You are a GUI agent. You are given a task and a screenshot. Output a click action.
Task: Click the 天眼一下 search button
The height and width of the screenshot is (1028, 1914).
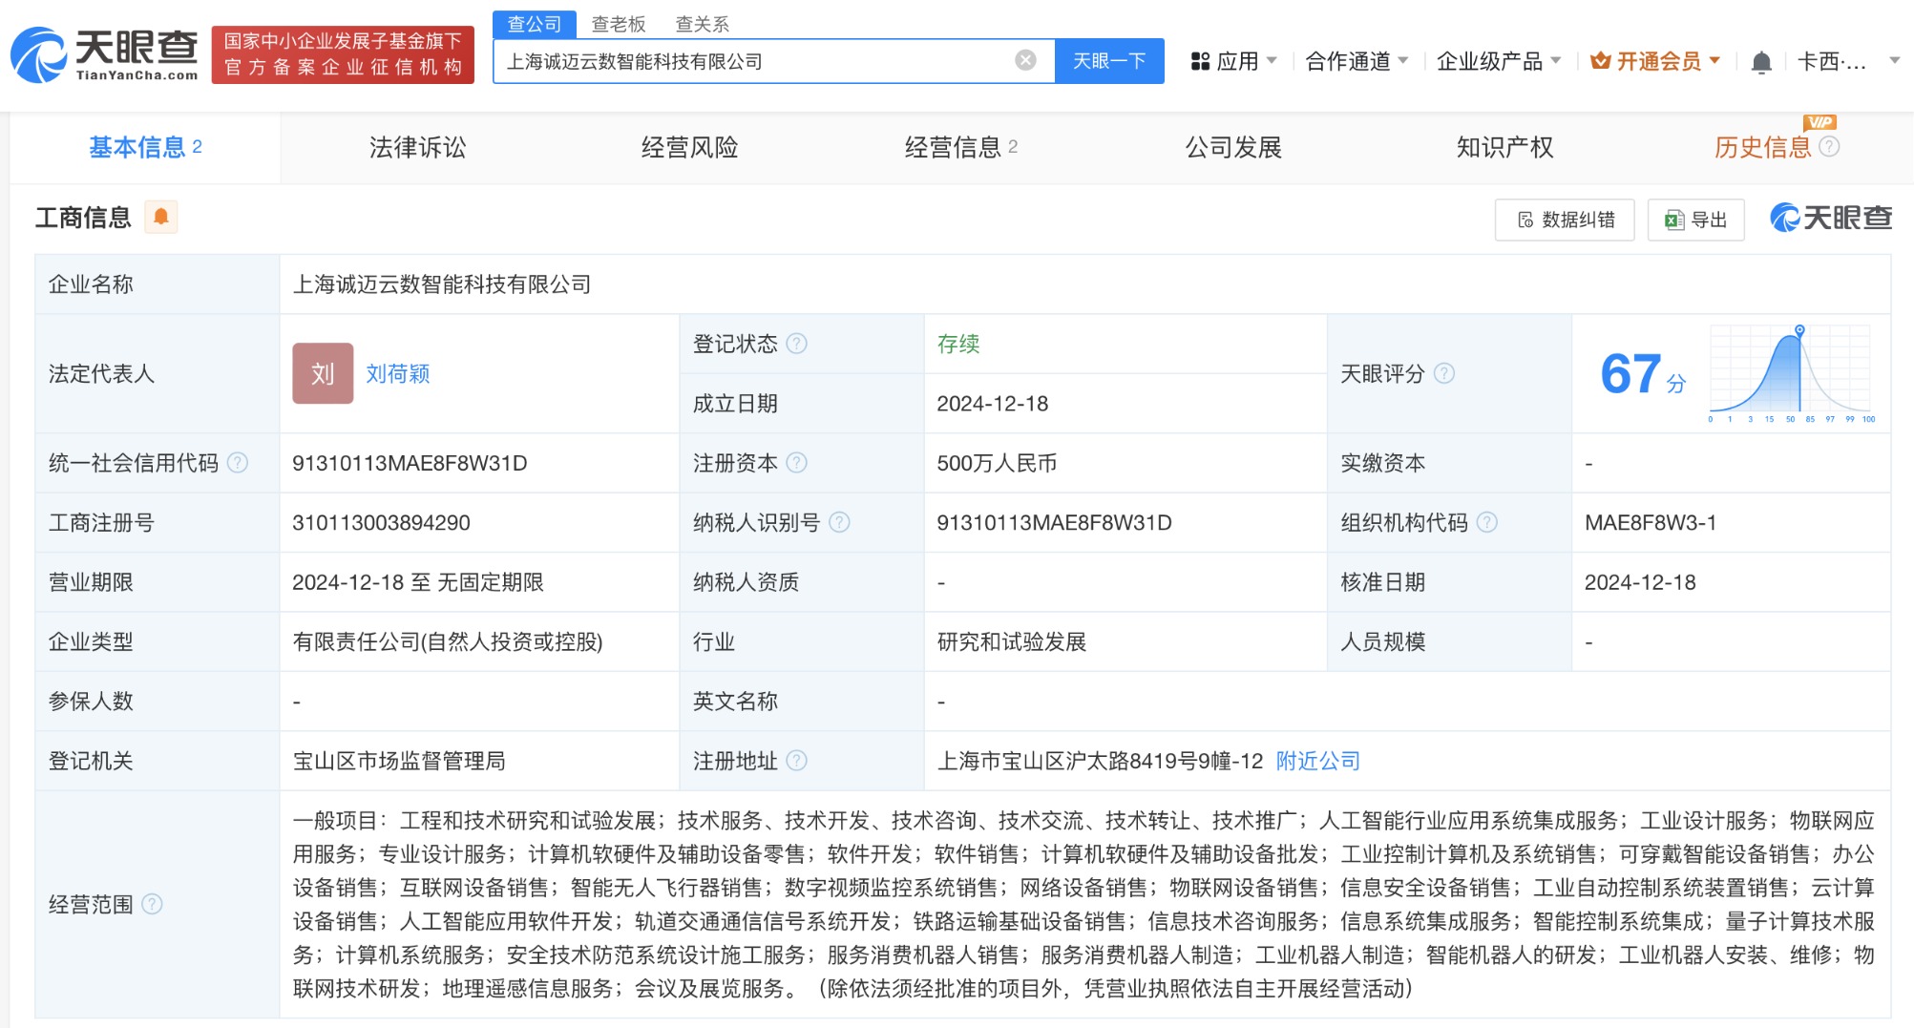point(1109,59)
